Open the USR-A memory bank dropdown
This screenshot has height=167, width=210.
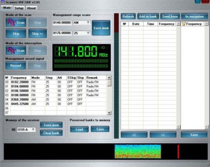pos(33,130)
